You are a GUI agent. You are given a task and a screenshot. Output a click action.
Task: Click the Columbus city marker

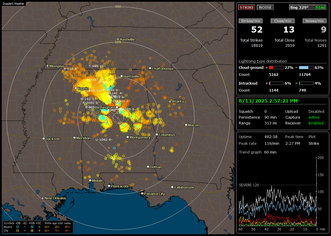(x=157, y=134)
